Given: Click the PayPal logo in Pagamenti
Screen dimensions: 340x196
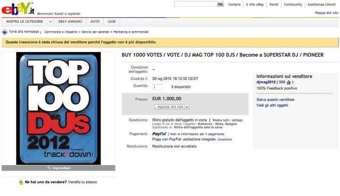Looking at the screenshot, I should (x=159, y=134).
